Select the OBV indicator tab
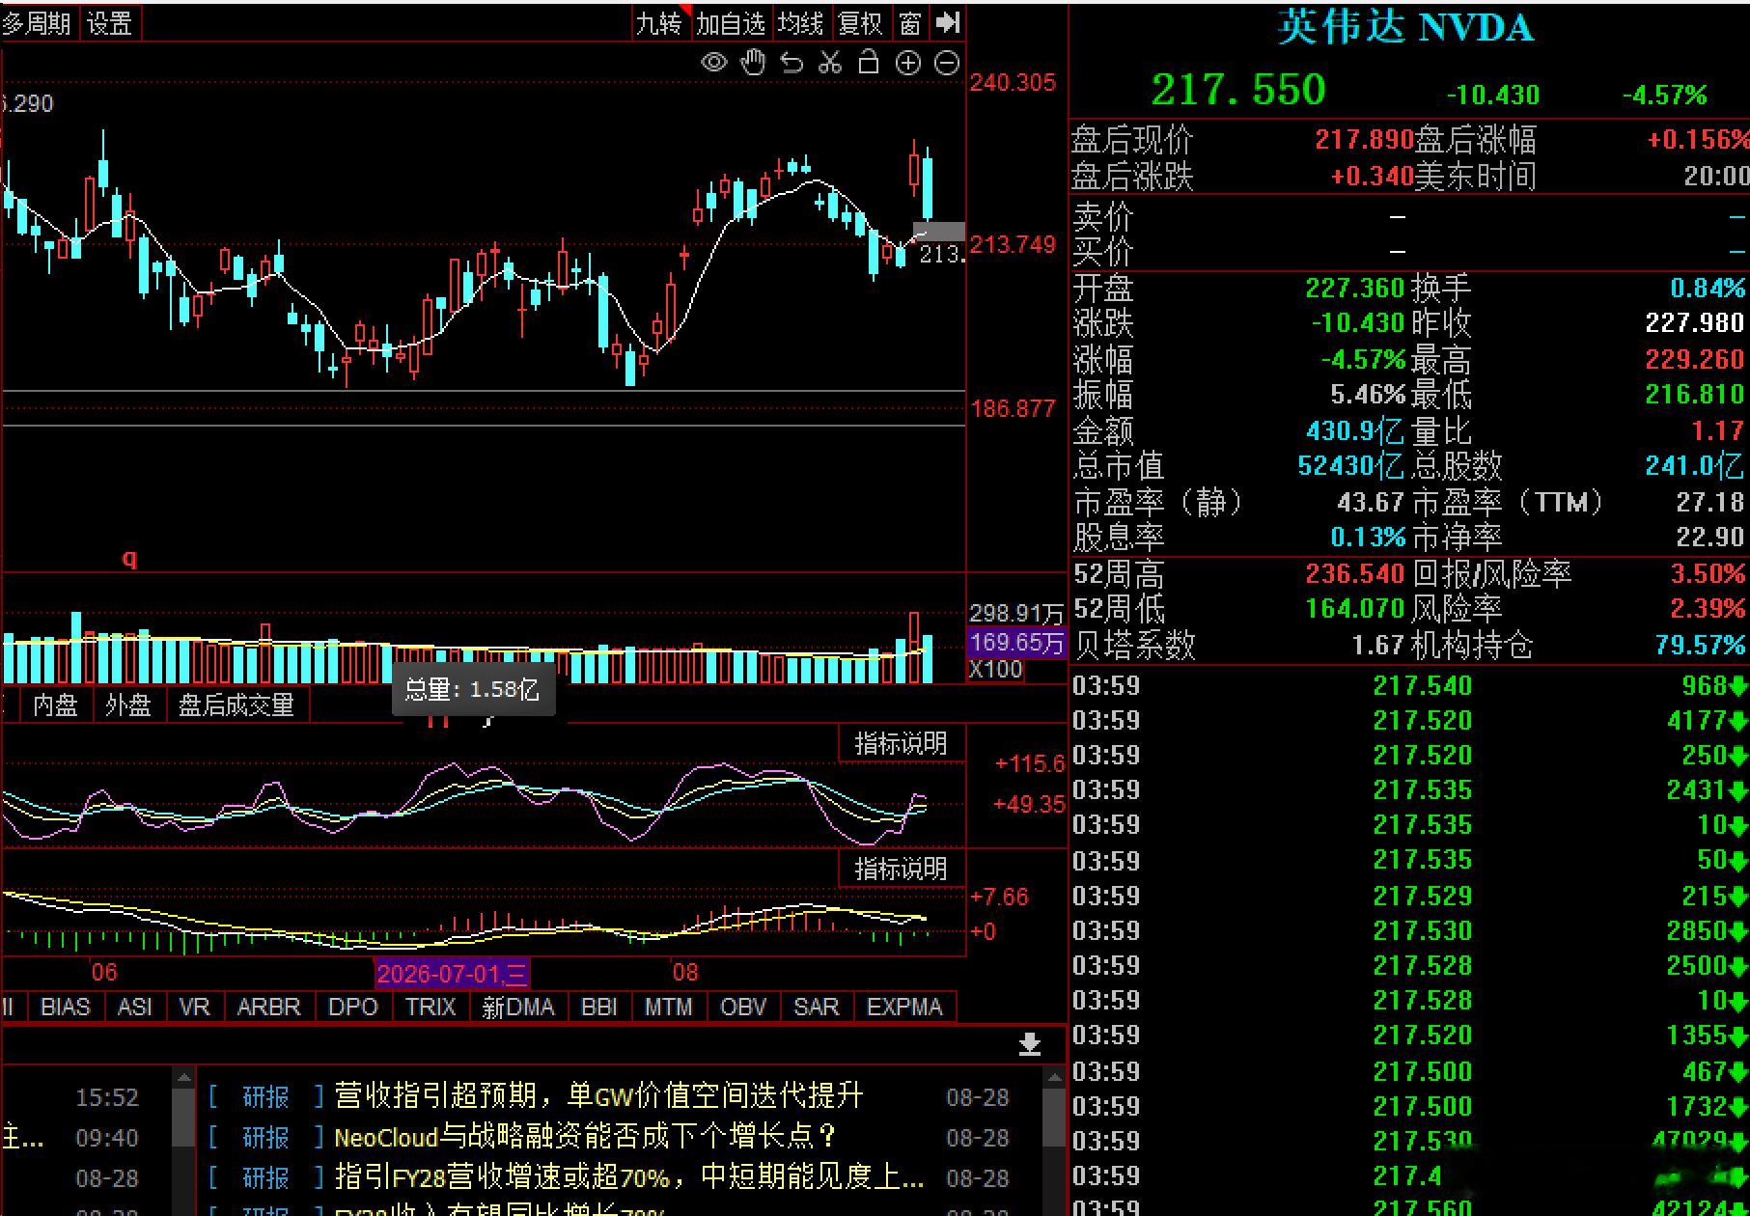The image size is (1750, 1216). (x=743, y=1007)
